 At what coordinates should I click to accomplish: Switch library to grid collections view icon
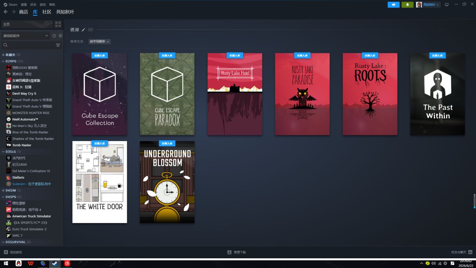(x=58, y=24)
